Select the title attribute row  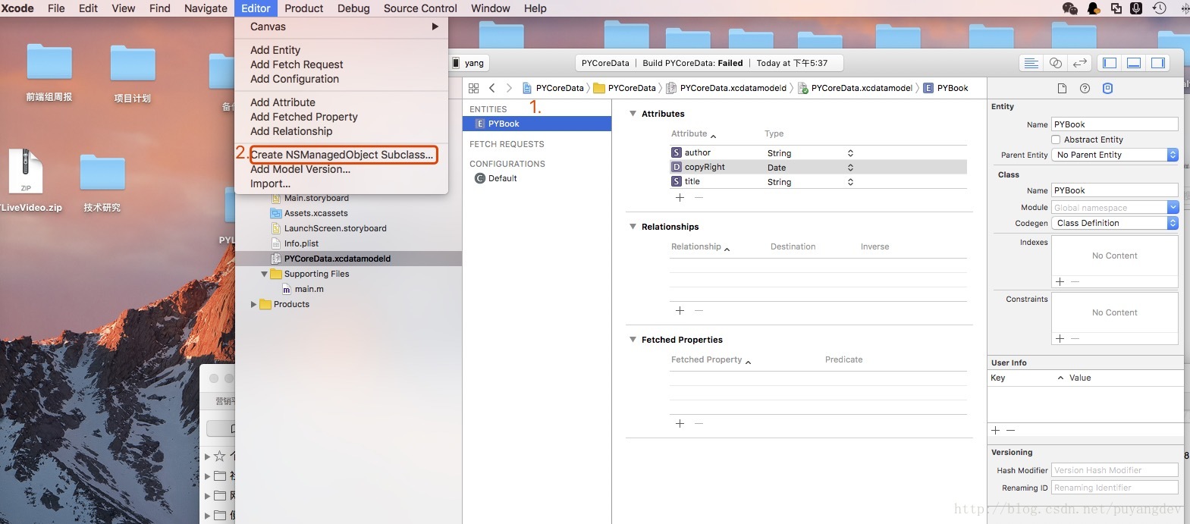818,181
